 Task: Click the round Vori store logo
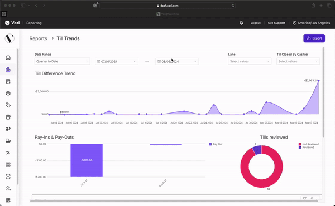[9, 38]
